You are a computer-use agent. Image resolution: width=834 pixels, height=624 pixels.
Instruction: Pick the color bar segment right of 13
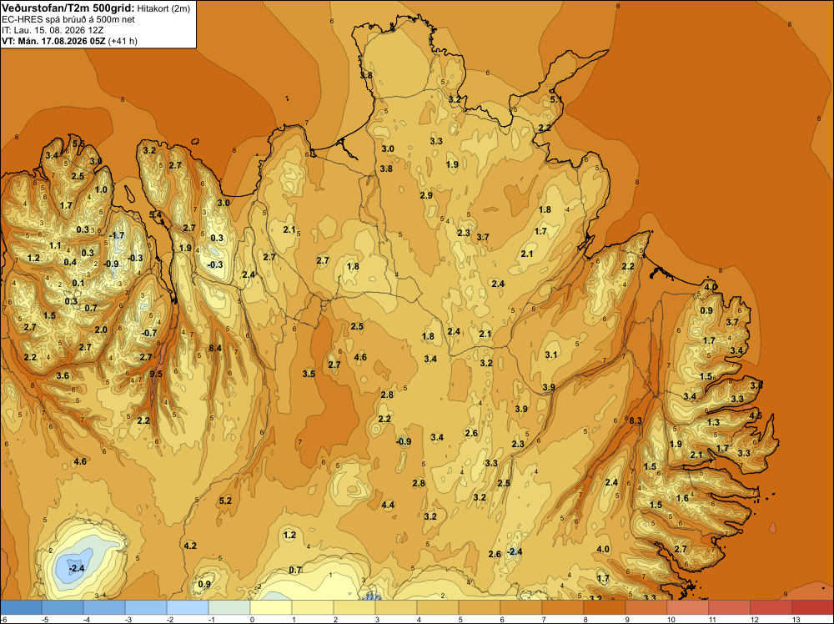812,607
